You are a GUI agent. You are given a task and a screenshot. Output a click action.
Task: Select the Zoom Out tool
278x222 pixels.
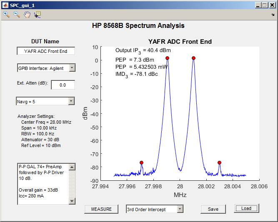(17, 15)
